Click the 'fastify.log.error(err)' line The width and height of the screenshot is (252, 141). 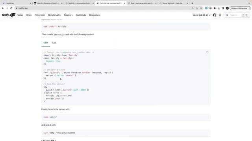(59, 96)
